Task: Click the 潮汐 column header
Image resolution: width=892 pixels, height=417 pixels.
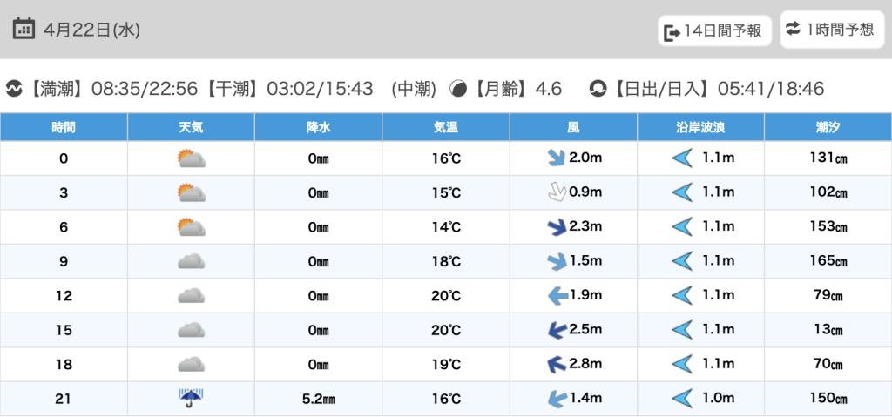Action: pos(828,127)
